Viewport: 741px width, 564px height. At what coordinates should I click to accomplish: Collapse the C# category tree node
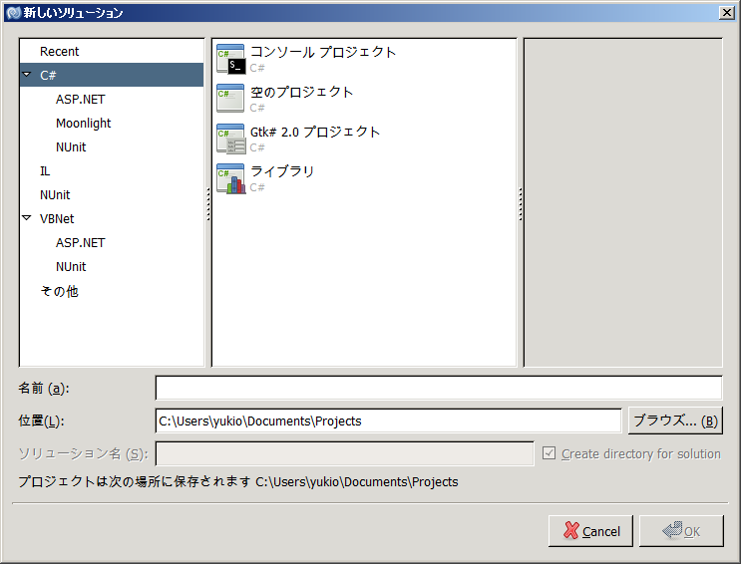27,75
